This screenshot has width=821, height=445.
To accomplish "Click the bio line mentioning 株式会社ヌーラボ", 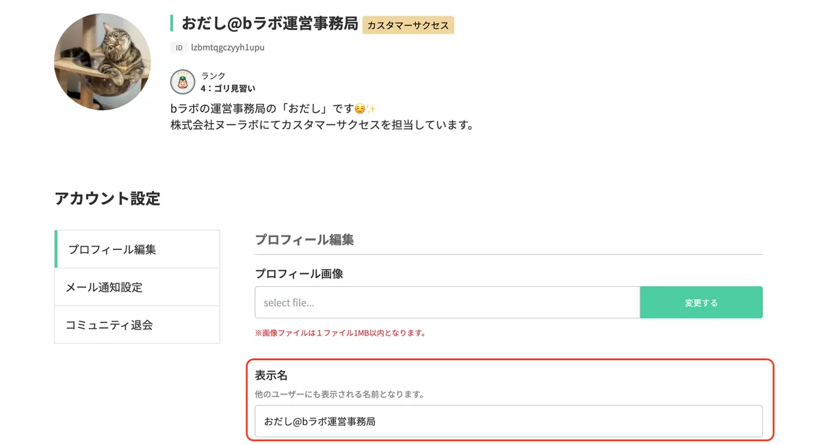I will coord(322,125).
